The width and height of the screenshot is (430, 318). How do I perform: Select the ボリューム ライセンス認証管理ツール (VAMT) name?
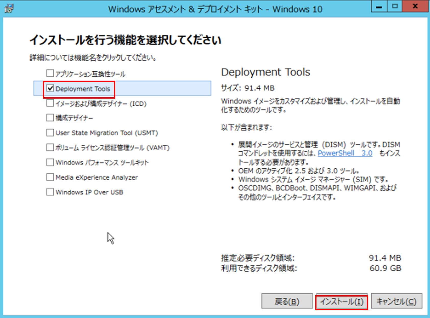113,148
